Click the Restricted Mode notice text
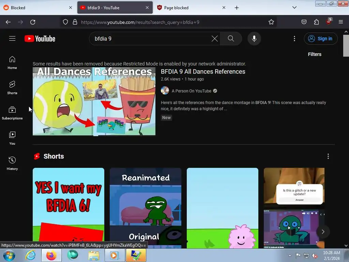The height and width of the screenshot is (262, 349). tap(139, 64)
